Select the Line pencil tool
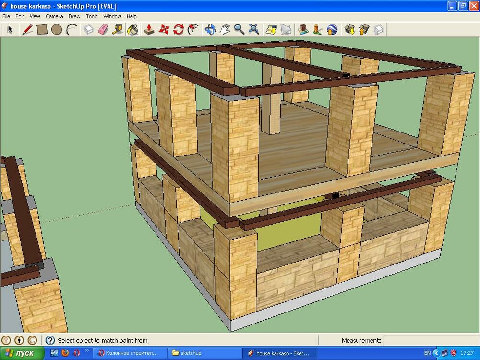 pyautogui.click(x=27, y=30)
